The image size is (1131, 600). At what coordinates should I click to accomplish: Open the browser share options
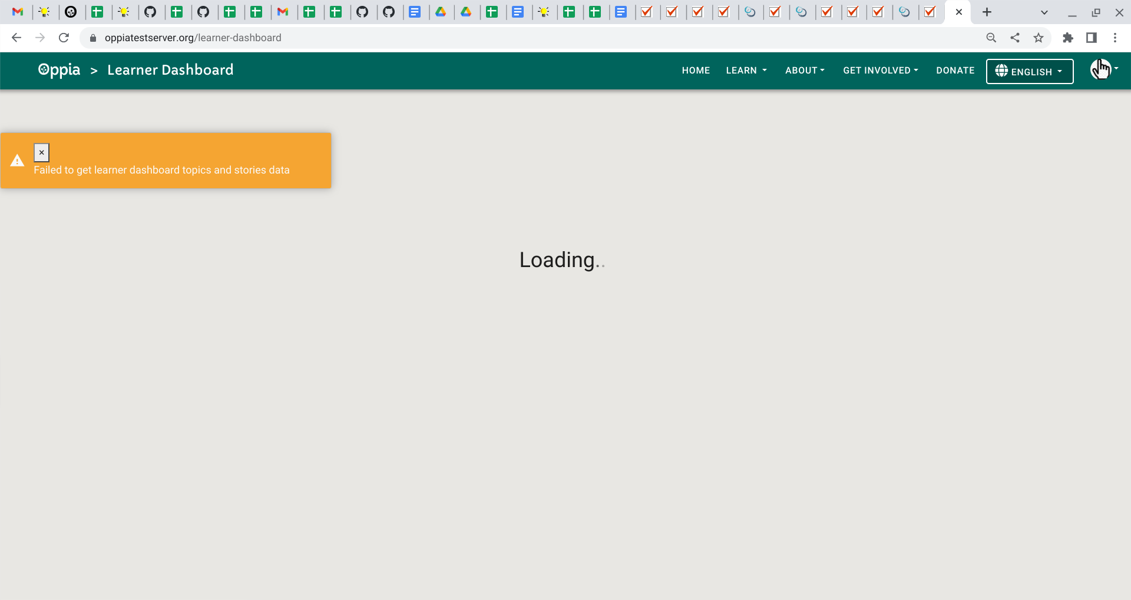(x=1015, y=37)
